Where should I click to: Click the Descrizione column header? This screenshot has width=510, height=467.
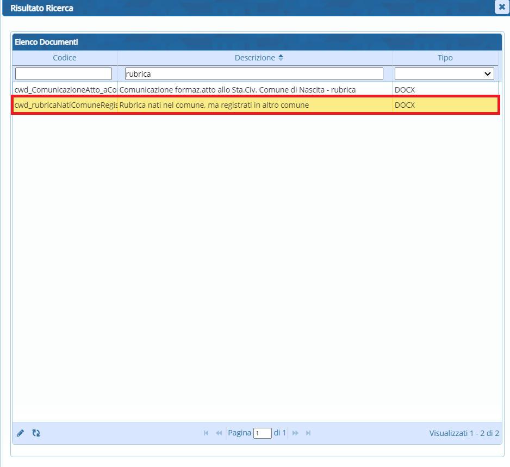pyautogui.click(x=255, y=58)
